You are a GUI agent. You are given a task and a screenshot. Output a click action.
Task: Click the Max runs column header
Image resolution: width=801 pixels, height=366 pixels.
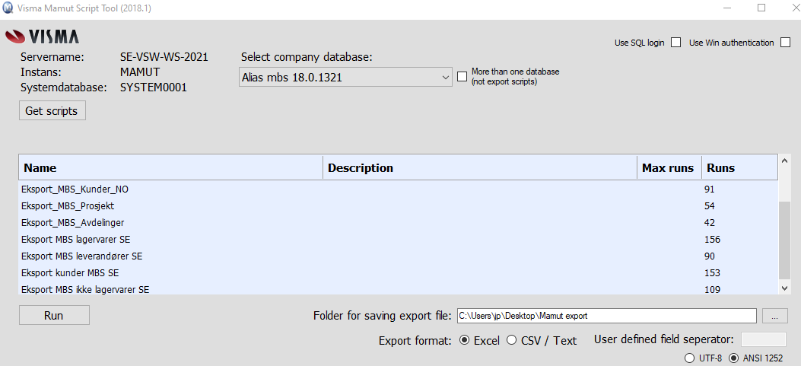669,167
